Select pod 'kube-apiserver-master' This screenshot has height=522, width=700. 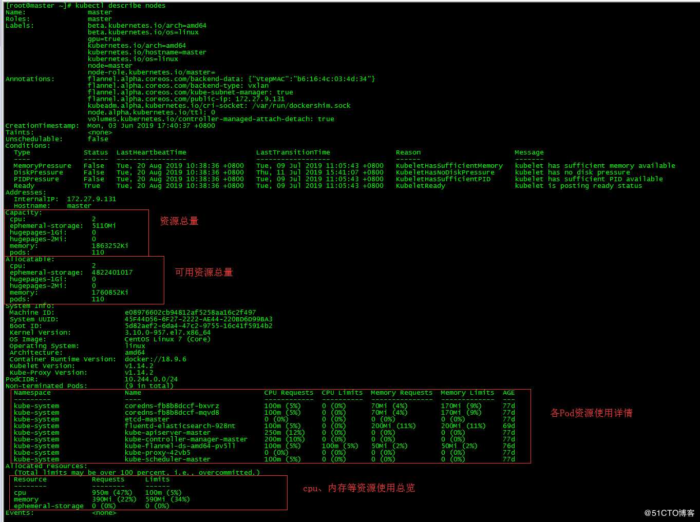[x=167, y=433]
